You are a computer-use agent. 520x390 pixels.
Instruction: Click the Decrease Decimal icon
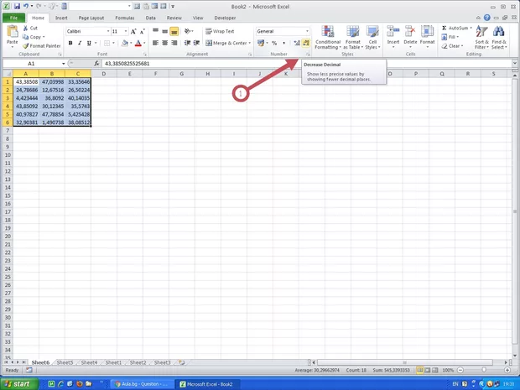click(x=306, y=43)
